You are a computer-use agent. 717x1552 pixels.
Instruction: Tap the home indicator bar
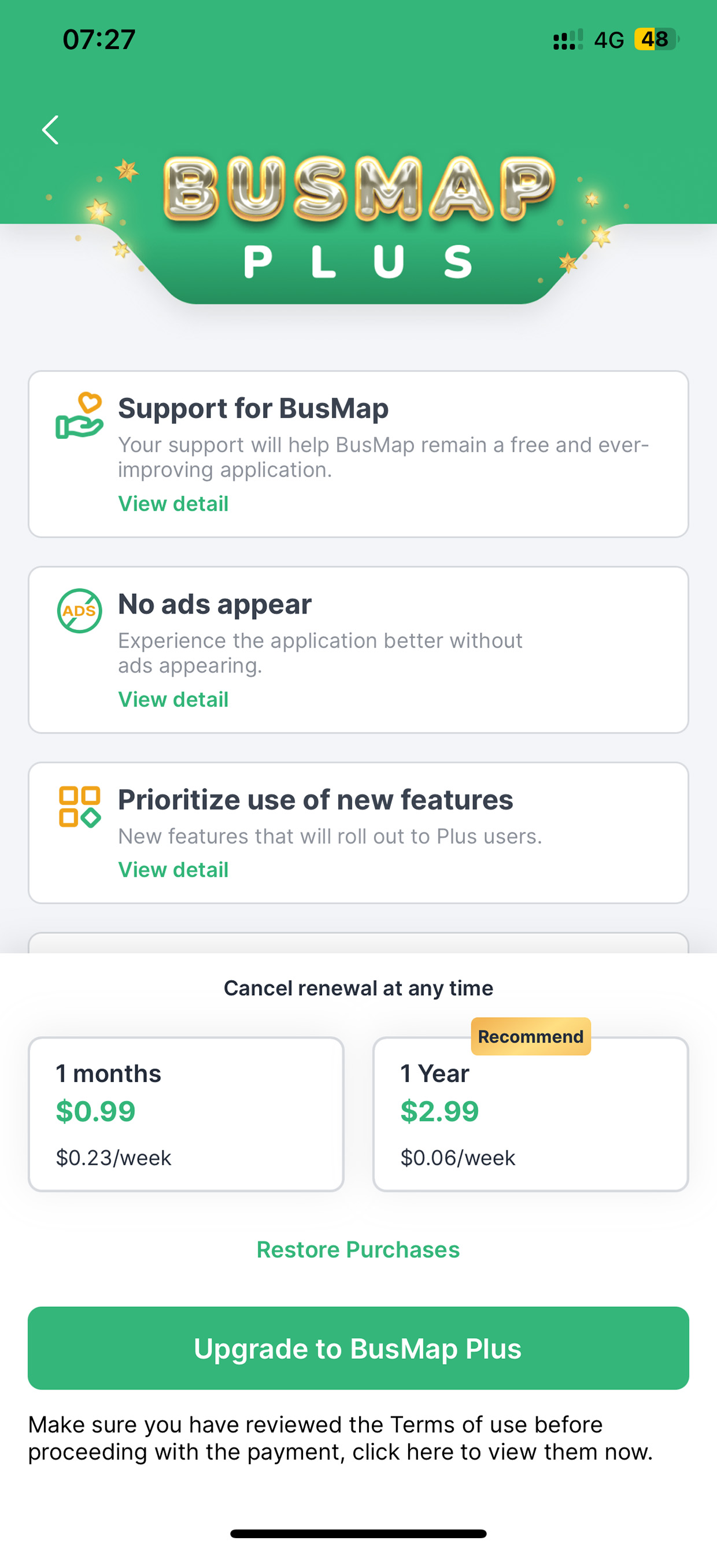point(358,1533)
